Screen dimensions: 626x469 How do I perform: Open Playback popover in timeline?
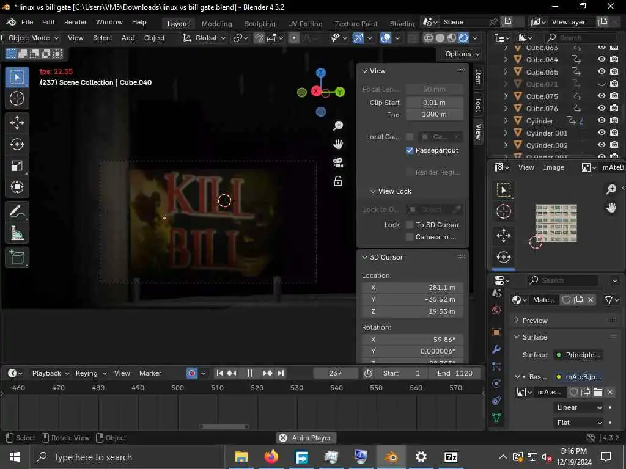51,373
